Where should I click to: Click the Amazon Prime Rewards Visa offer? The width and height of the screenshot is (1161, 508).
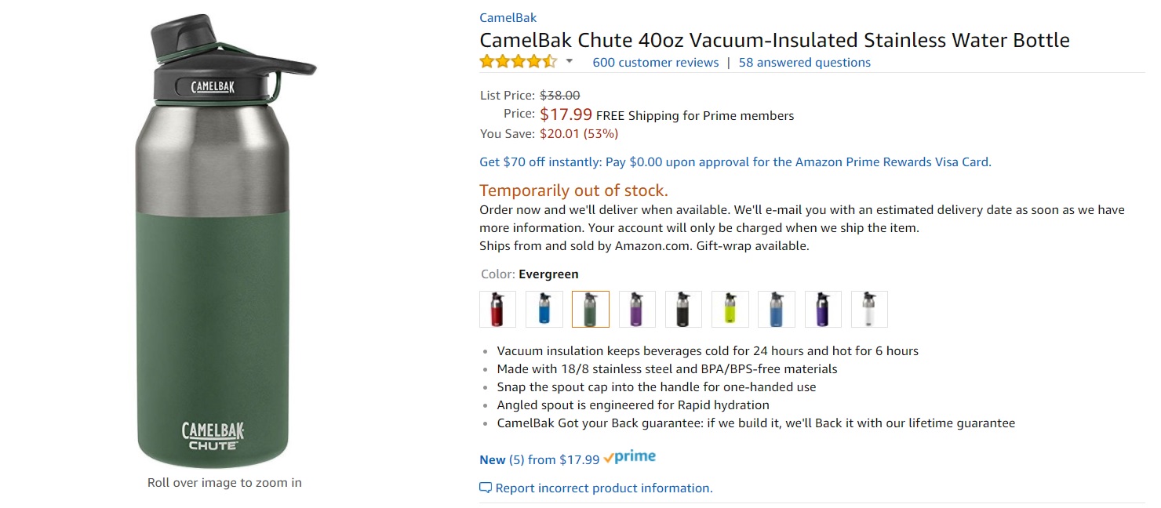(735, 162)
